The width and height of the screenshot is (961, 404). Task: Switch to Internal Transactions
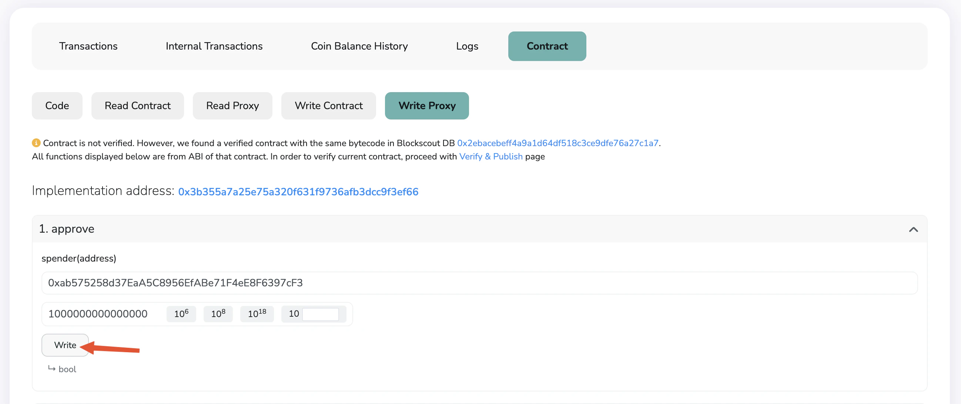point(214,46)
